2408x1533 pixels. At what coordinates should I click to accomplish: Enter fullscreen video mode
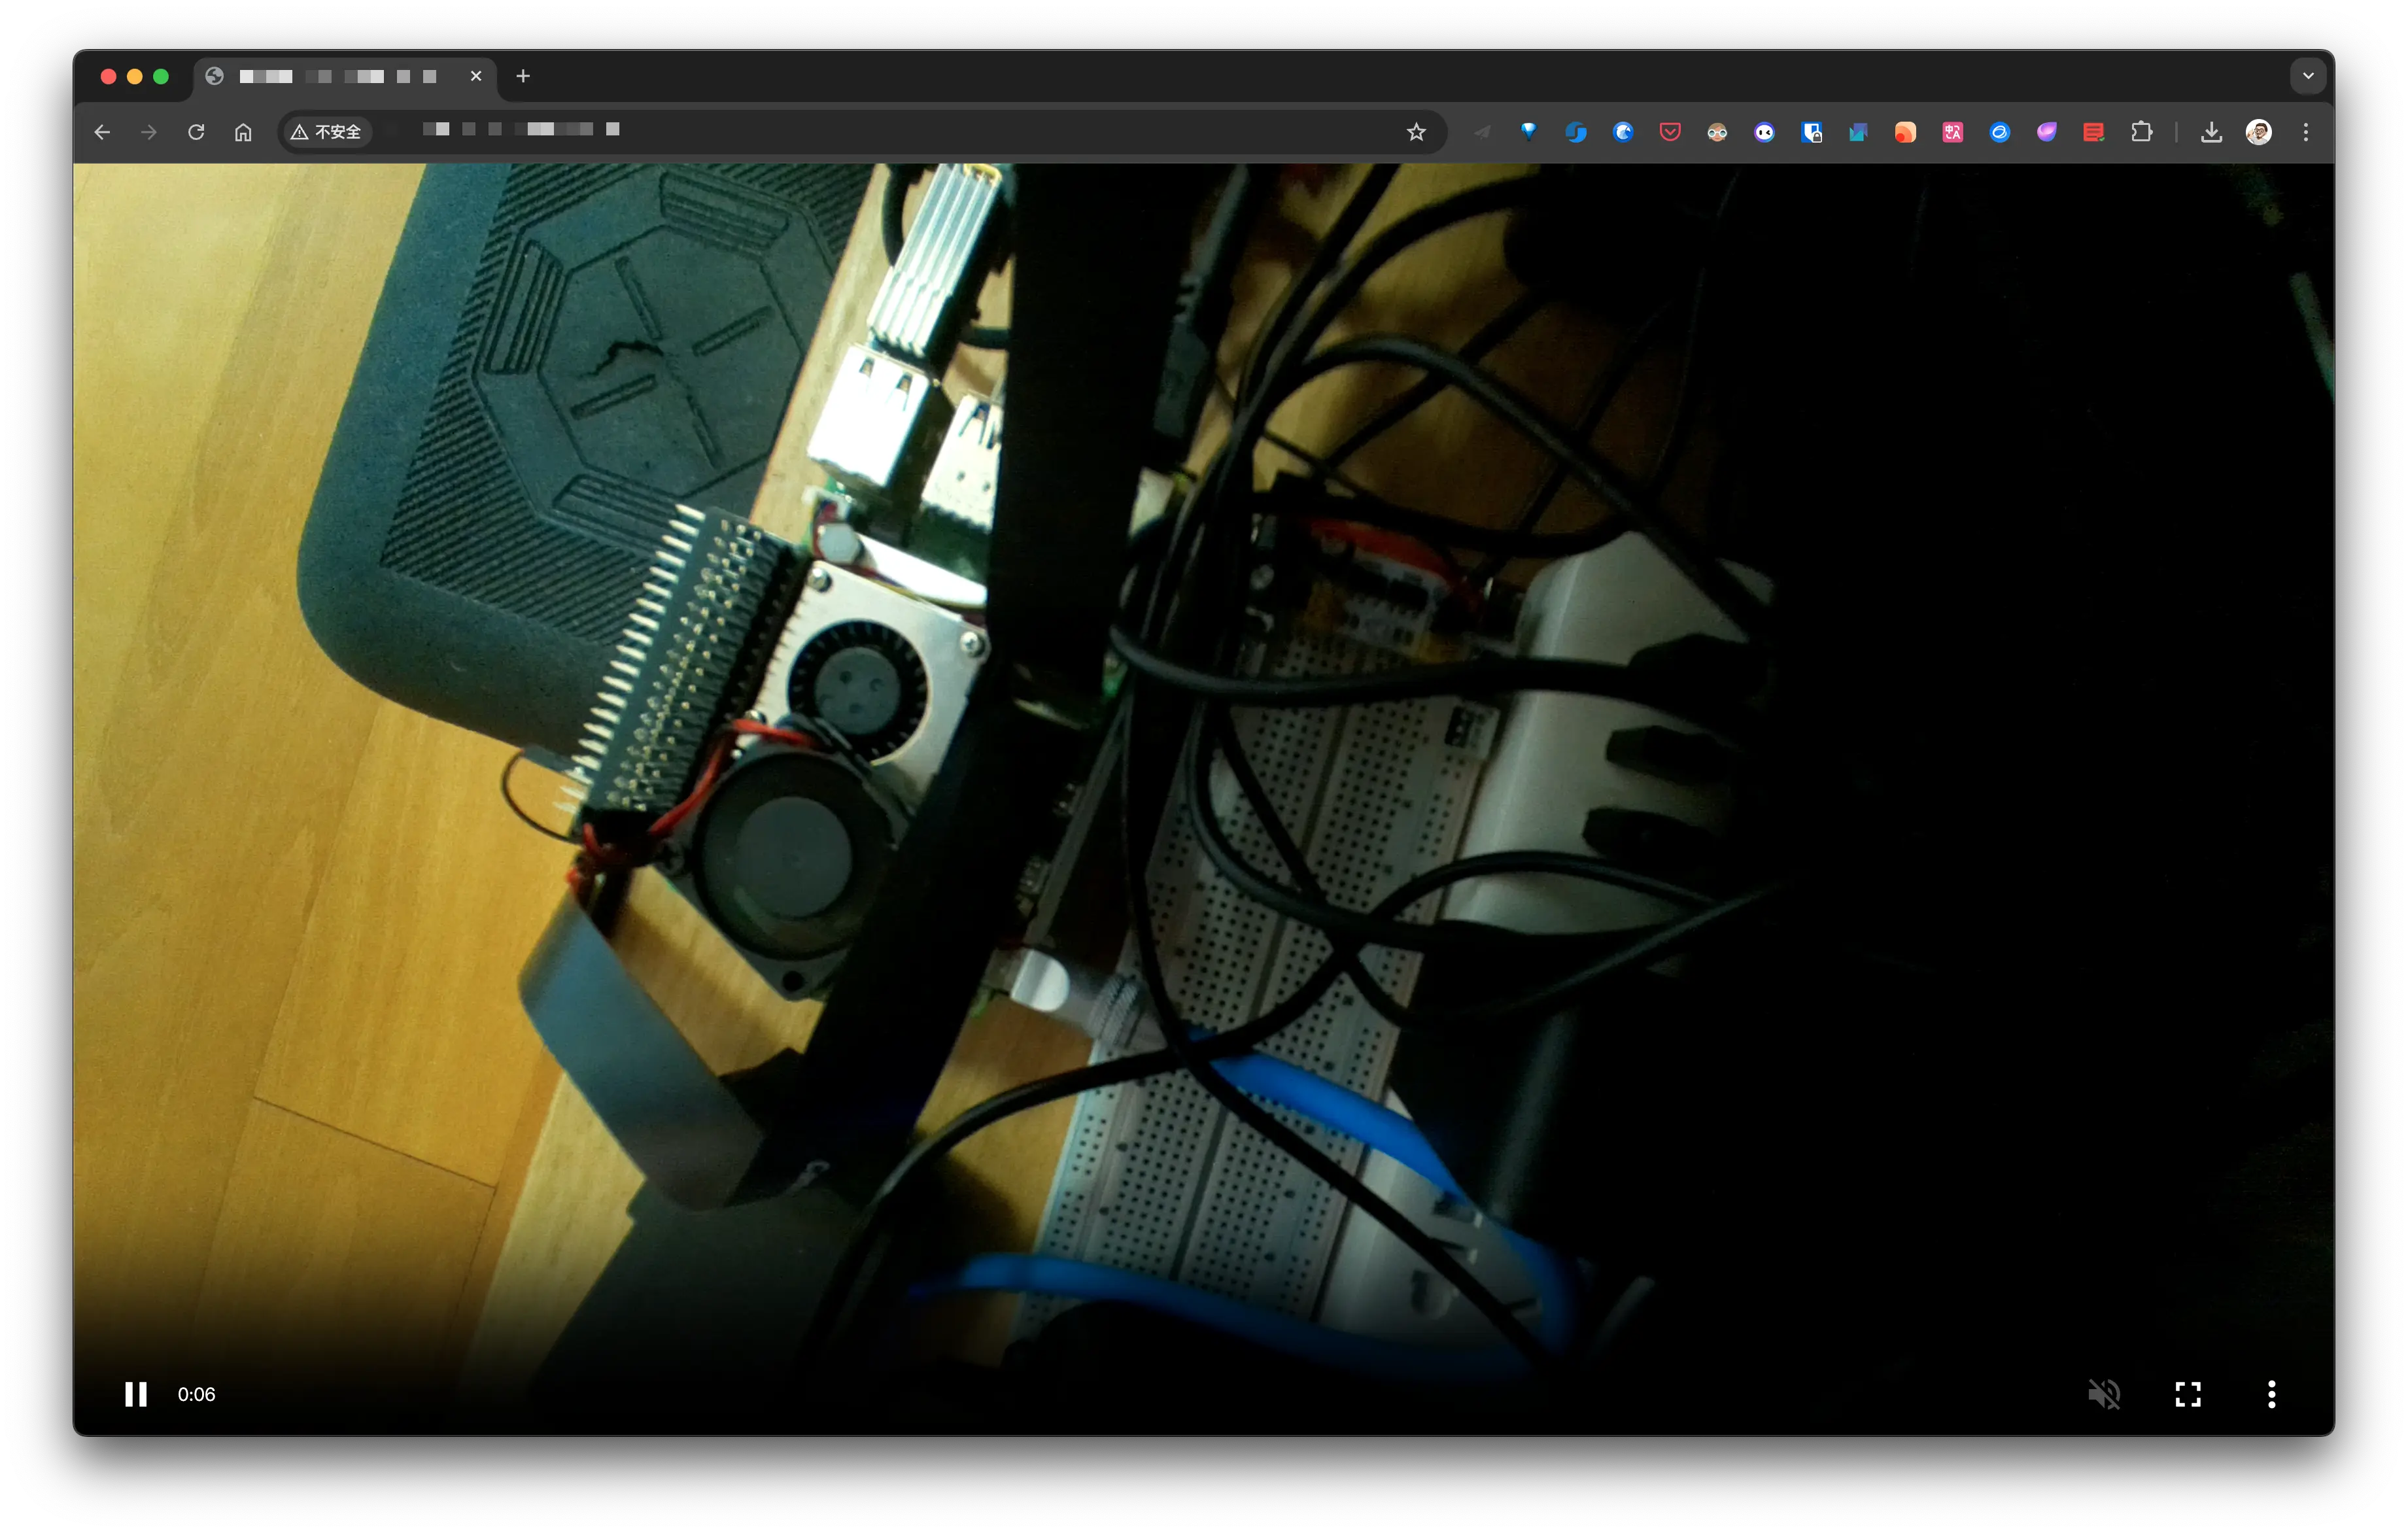point(2188,1394)
